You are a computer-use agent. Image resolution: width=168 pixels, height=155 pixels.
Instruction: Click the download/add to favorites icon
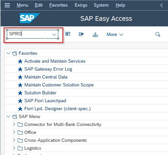pos(95,34)
